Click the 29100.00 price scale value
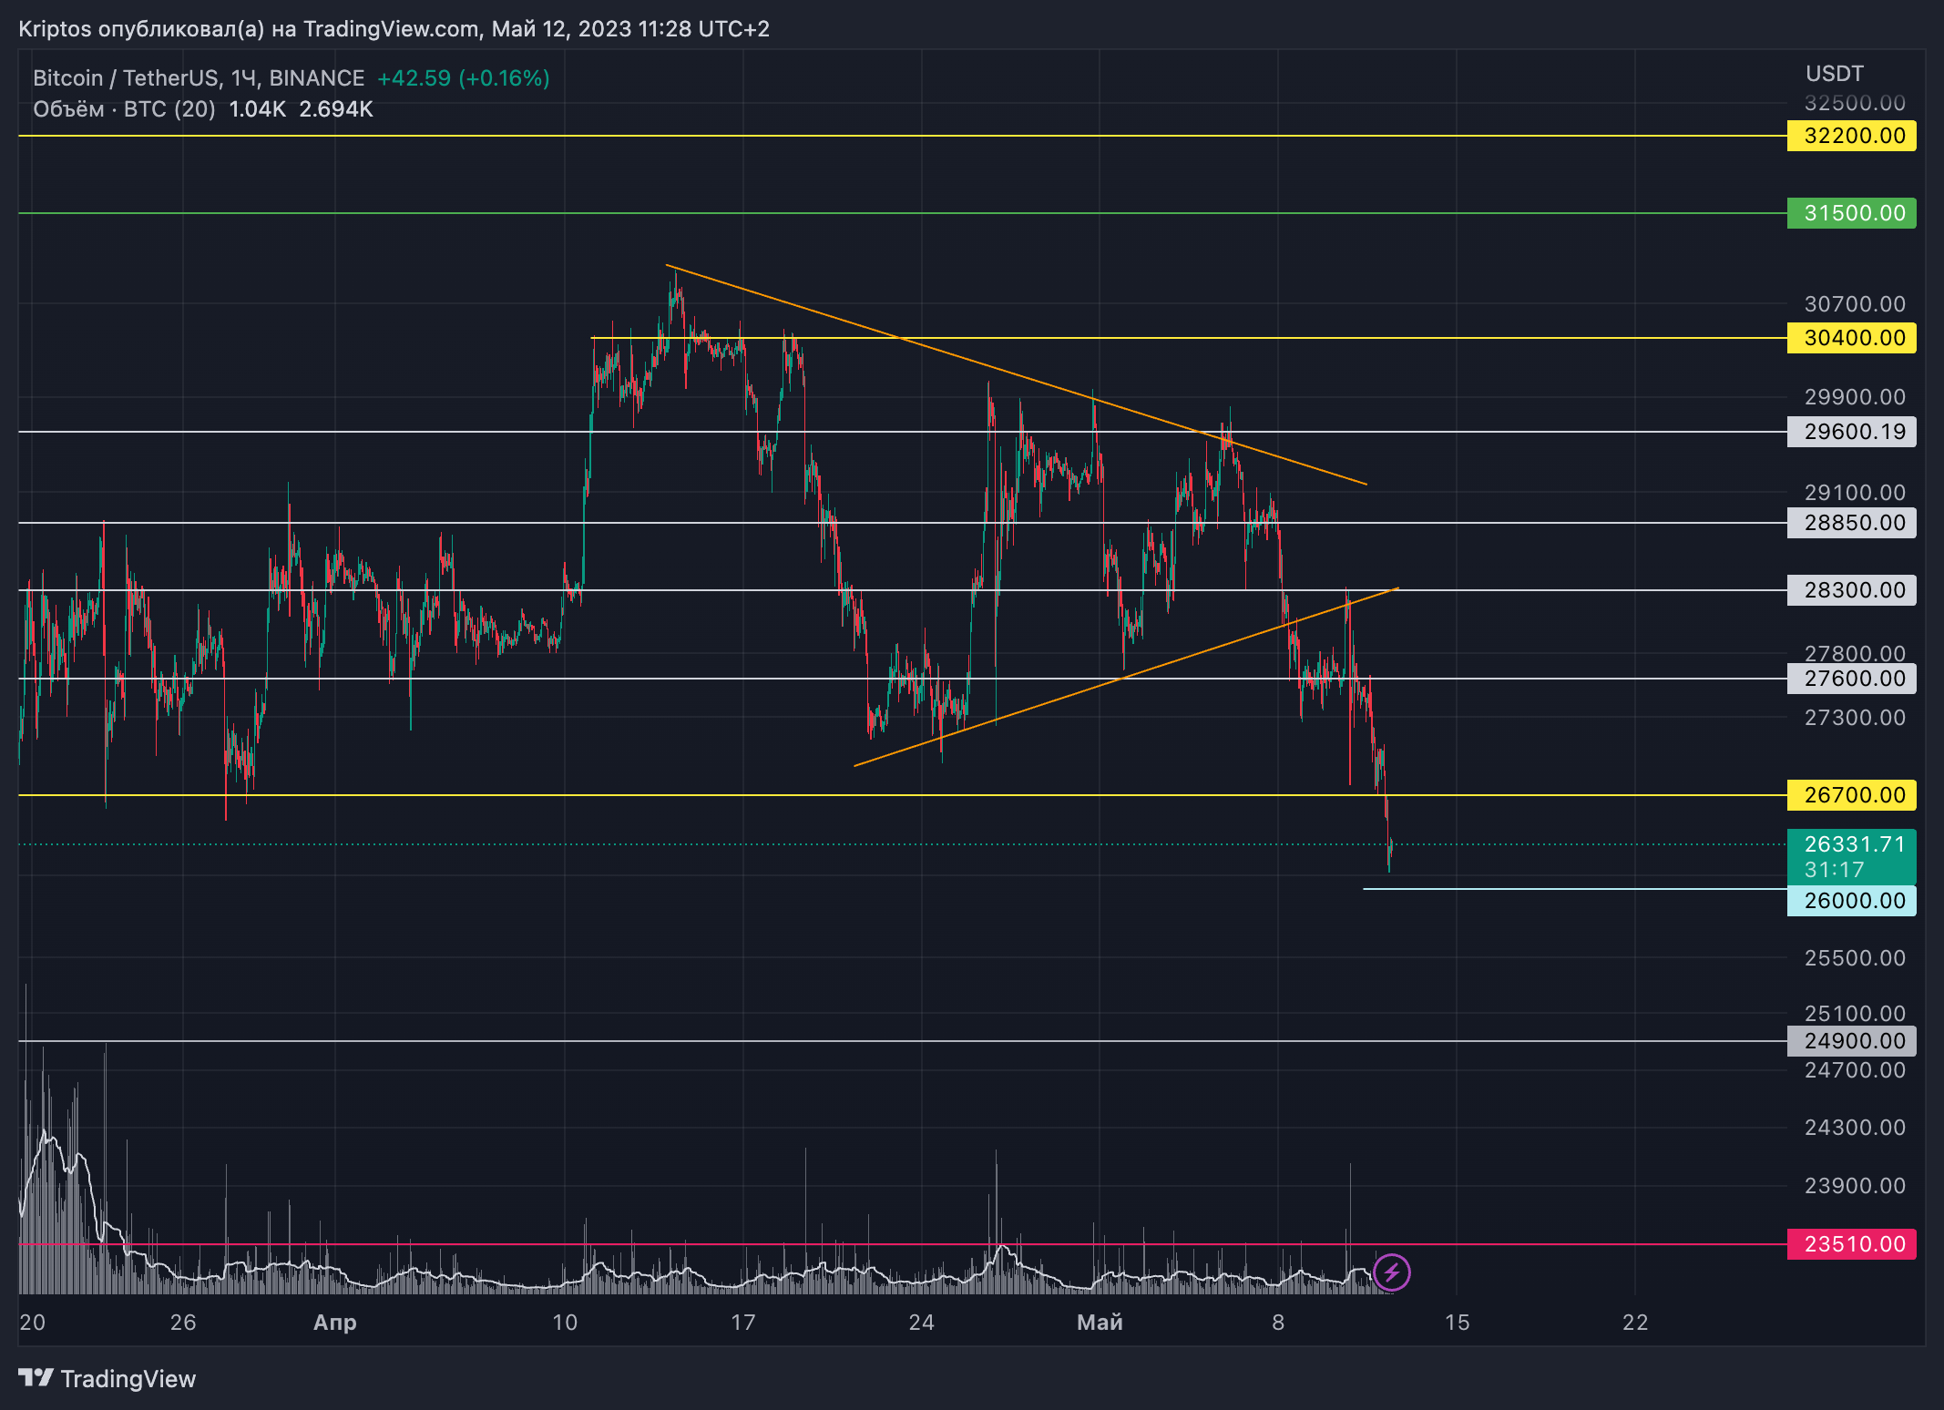Viewport: 1944px width, 1410px height. [x=1855, y=493]
